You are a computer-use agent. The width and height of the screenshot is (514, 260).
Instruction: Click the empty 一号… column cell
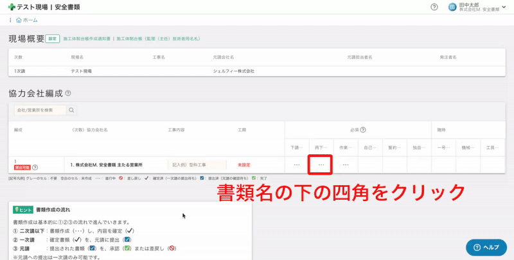click(x=443, y=165)
